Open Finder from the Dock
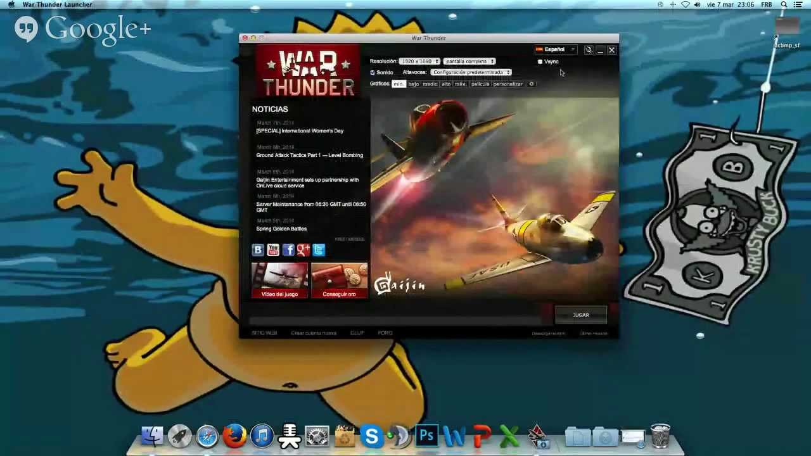This screenshot has height=456, width=811. coord(152,436)
